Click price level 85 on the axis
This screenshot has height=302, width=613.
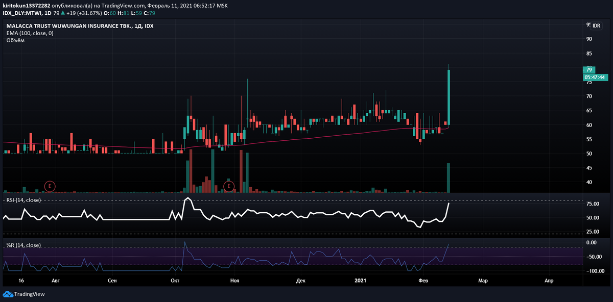pyautogui.click(x=589, y=54)
